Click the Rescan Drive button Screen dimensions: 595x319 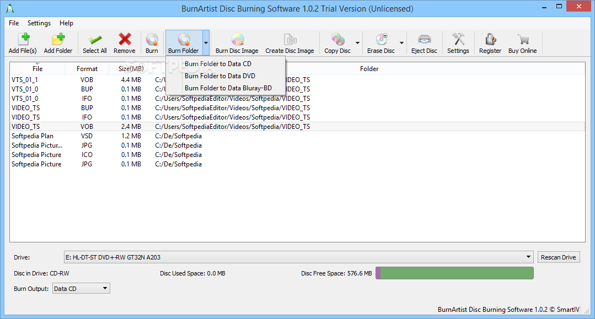[559, 257]
